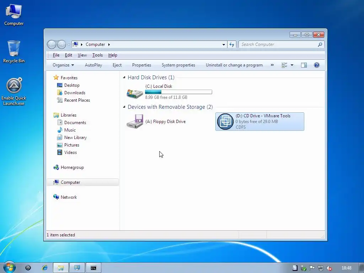Click Uninstall or change a program
This screenshot has width=364, height=273.
(x=234, y=65)
